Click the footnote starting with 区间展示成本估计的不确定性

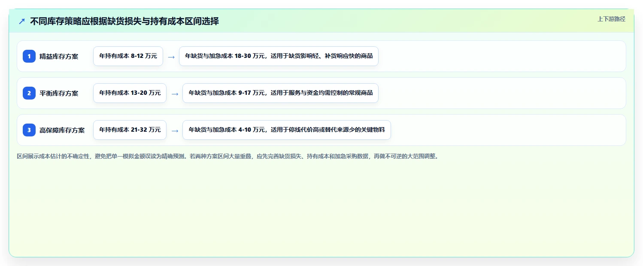click(x=228, y=157)
